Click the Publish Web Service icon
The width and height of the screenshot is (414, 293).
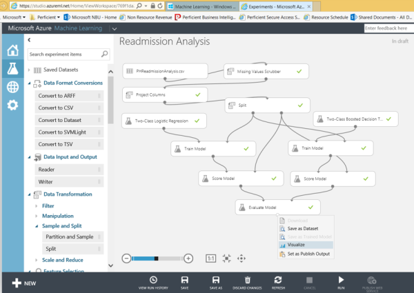372,280
